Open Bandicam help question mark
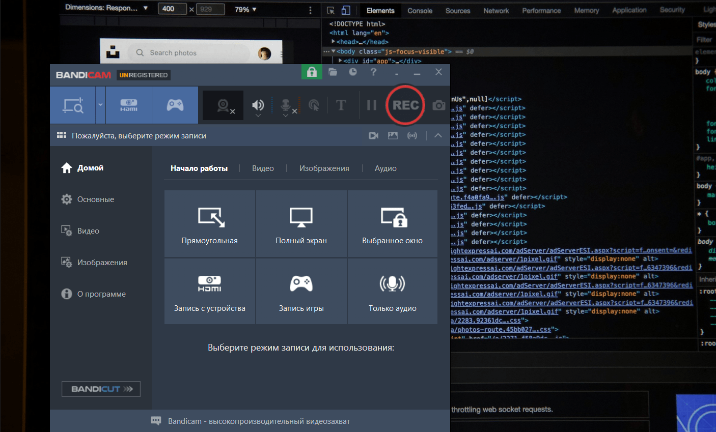716x432 pixels. pyautogui.click(x=373, y=72)
